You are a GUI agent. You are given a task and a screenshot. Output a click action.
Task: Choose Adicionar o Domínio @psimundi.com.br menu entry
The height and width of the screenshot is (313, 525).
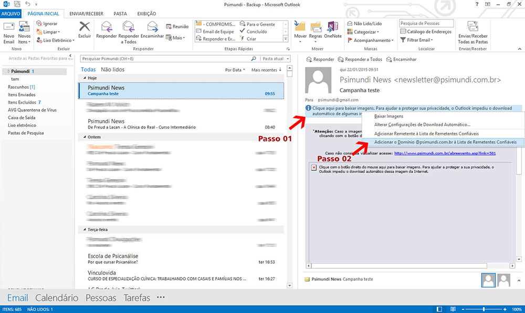[445, 142]
